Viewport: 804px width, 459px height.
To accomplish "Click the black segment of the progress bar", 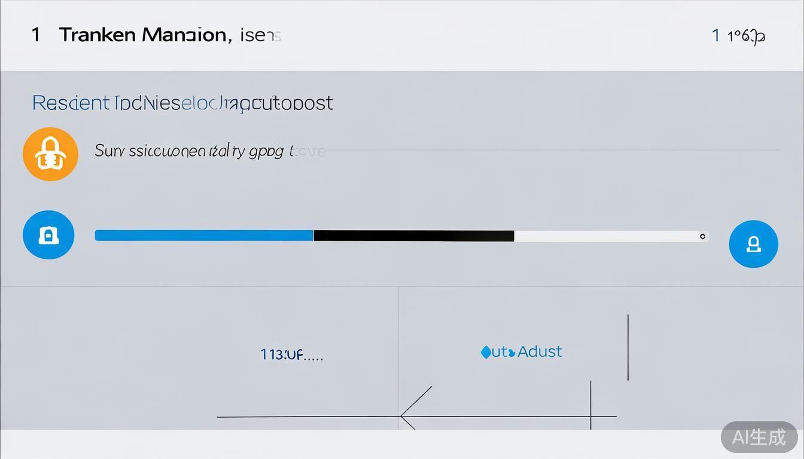I will (x=413, y=236).
